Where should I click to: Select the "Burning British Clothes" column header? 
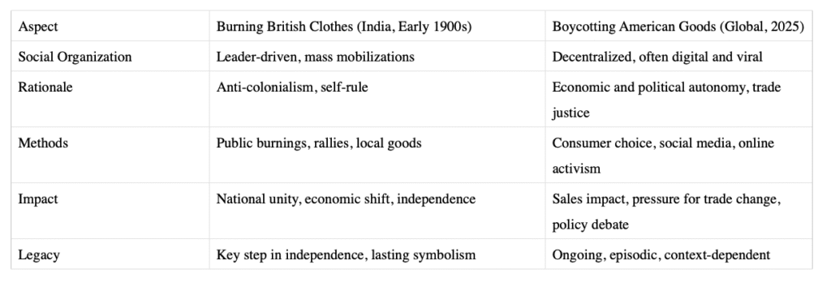tap(377, 27)
